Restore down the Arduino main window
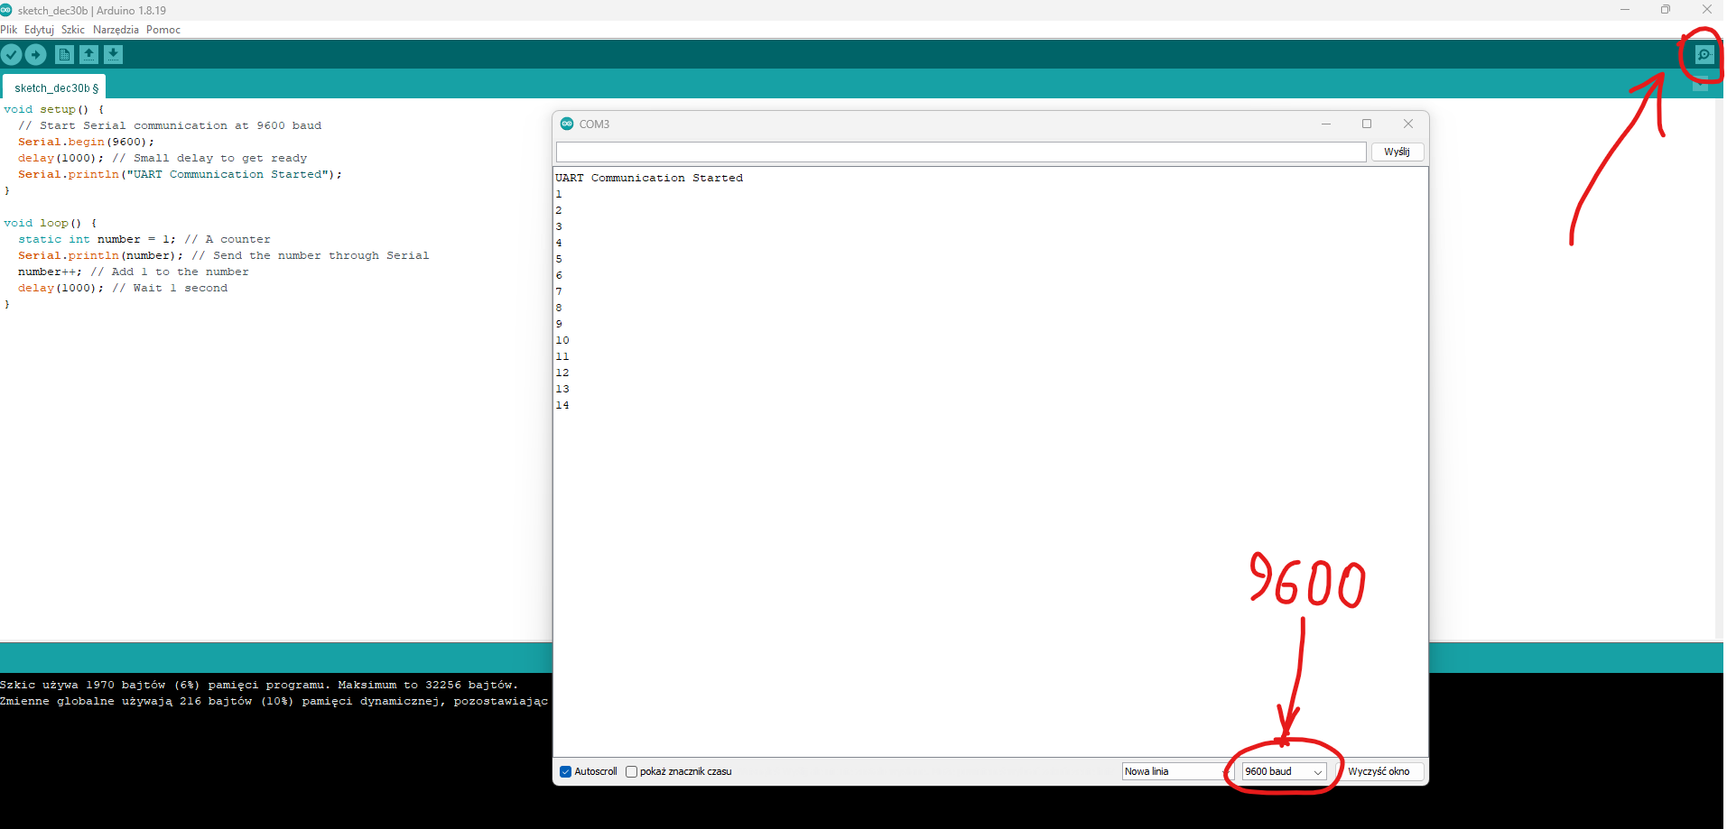1727x829 pixels. [x=1665, y=10]
